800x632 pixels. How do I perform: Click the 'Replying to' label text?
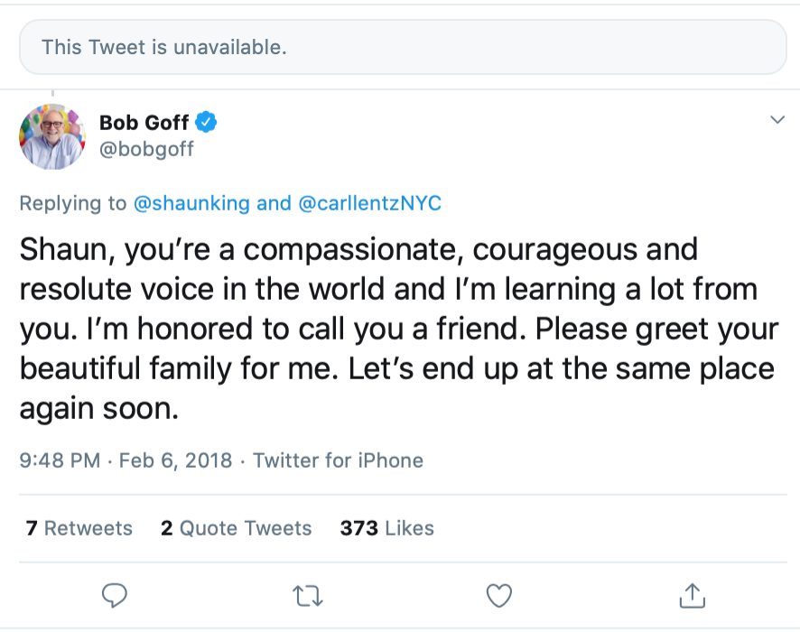73,203
